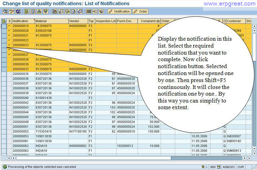Set a filter using the funnel icon
Screen dimensions: 257x170
pos(46,11)
